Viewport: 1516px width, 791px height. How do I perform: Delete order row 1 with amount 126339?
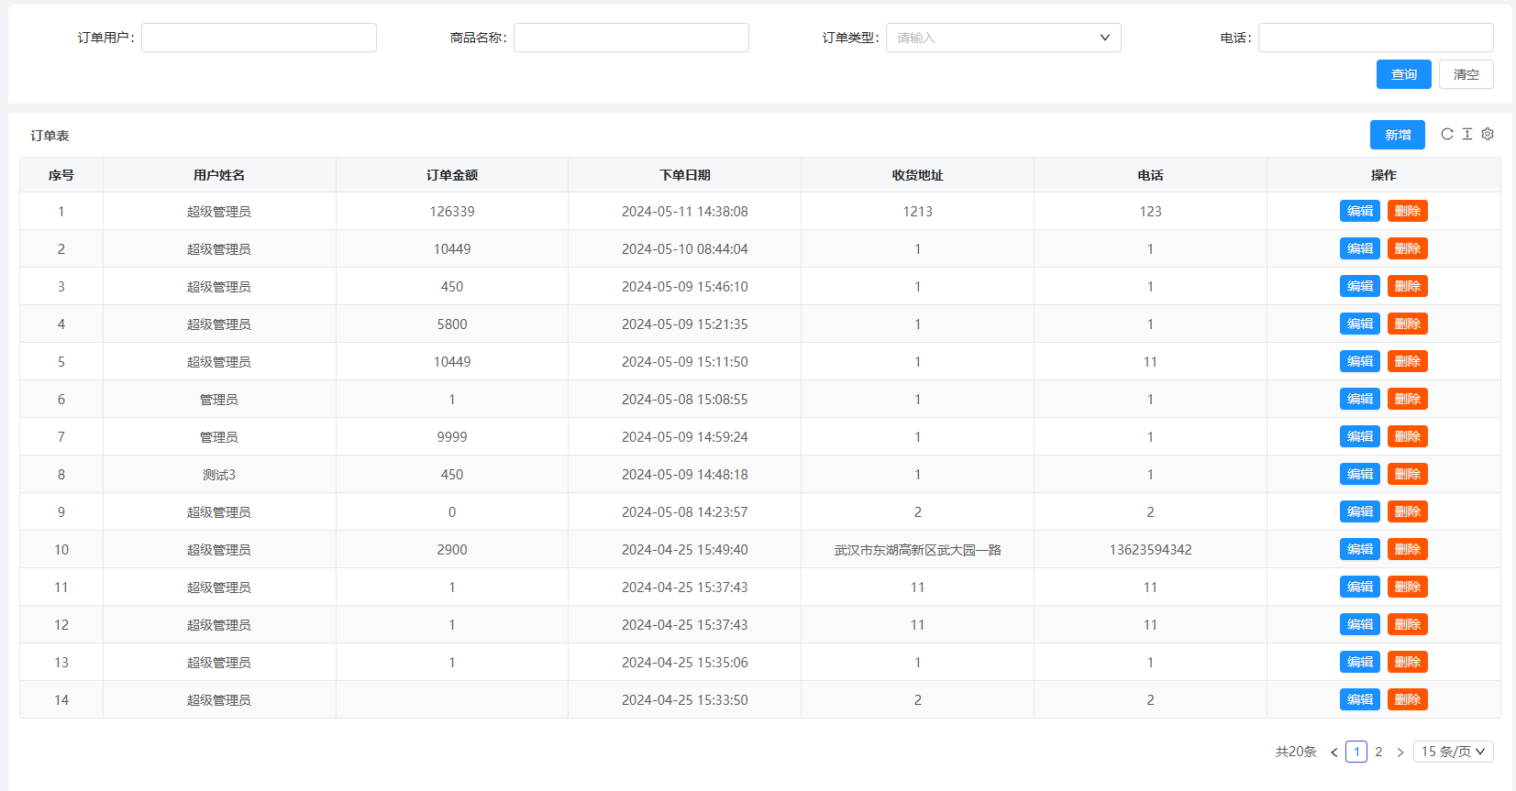pyautogui.click(x=1408, y=211)
